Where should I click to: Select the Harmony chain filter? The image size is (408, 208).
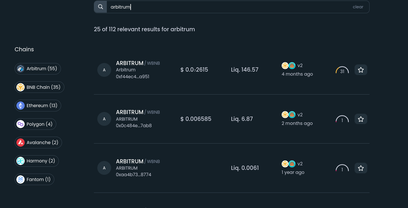[36, 161]
